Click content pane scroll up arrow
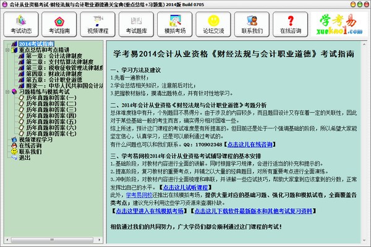The image size is (371, 247). click(364, 44)
